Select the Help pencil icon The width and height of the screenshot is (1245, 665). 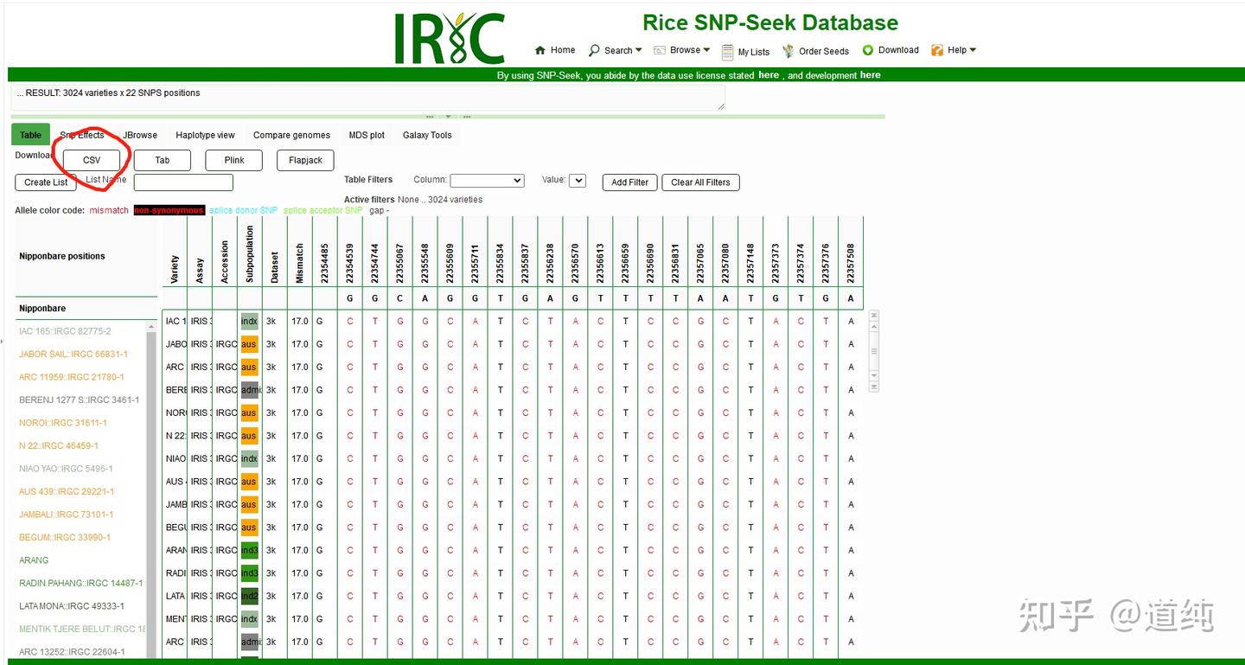pyautogui.click(x=936, y=50)
